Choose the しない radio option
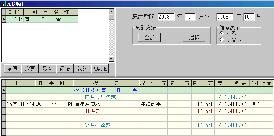The width and height of the screenshot is (274, 136). coord(222,40)
